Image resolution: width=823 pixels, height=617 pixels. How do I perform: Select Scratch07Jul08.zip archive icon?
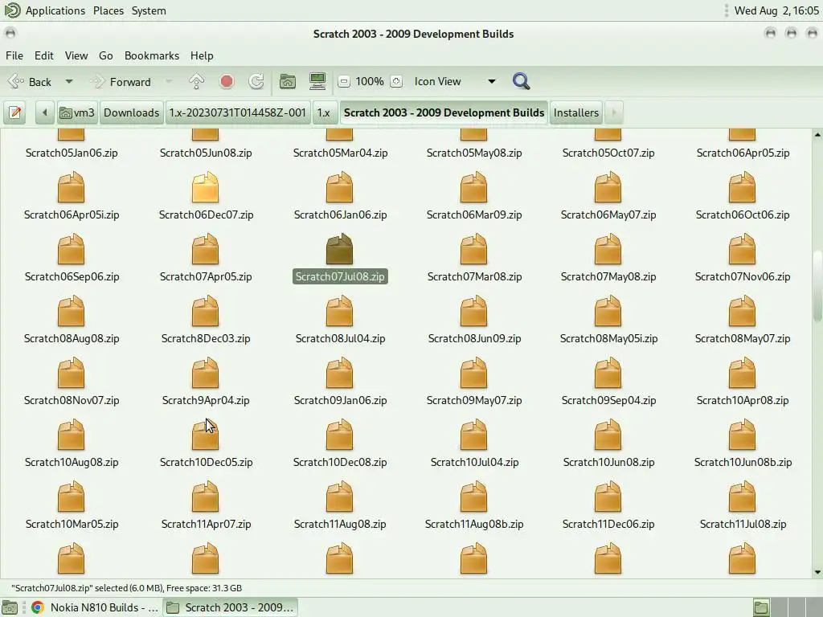point(340,249)
